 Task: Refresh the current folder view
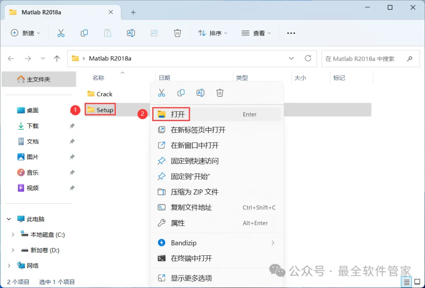[x=308, y=58]
